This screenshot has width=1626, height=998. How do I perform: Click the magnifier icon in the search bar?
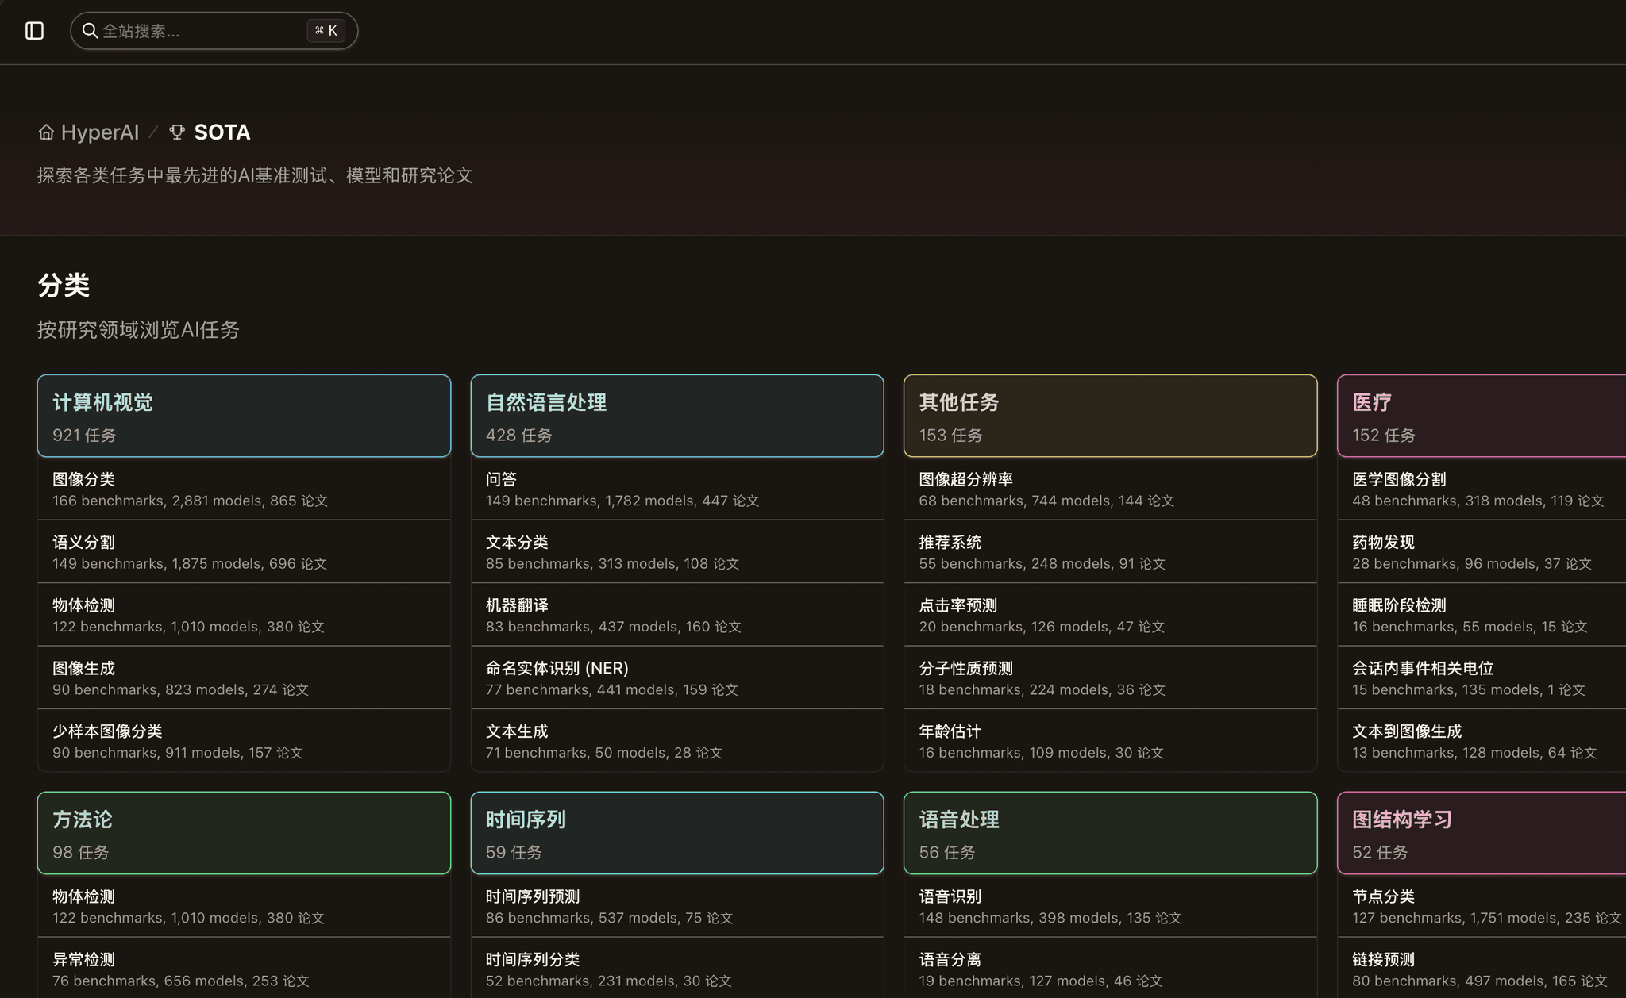click(x=91, y=31)
